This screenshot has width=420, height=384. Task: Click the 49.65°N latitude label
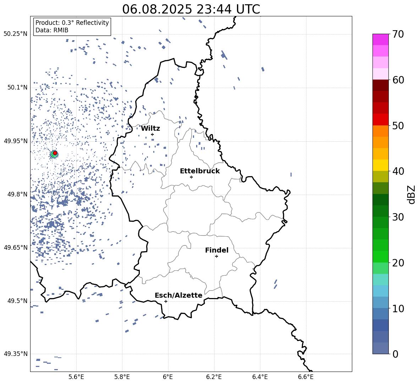[16, 247]
